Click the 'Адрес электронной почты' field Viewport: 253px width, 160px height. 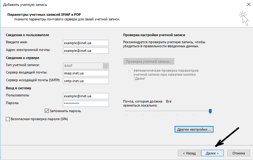coord(85,51)
